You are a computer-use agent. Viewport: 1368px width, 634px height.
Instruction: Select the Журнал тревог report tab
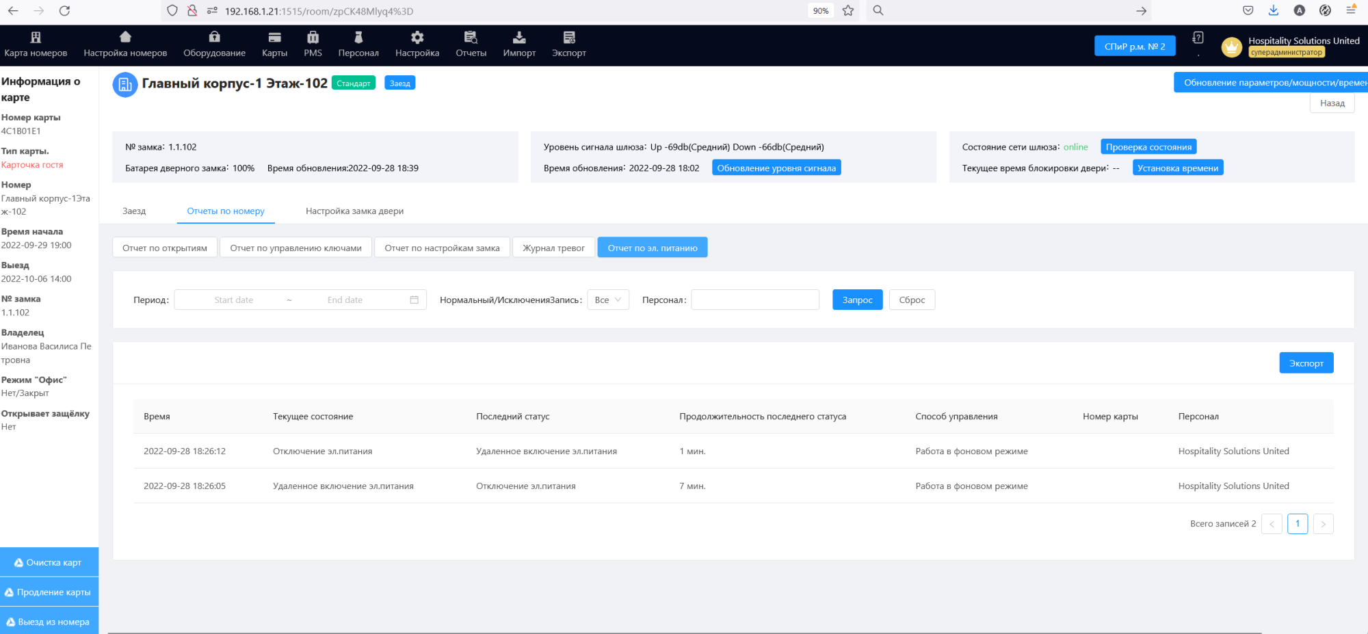tap(553, 247)
